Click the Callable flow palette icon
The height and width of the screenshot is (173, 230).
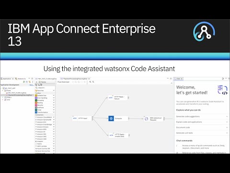point(36,96)
